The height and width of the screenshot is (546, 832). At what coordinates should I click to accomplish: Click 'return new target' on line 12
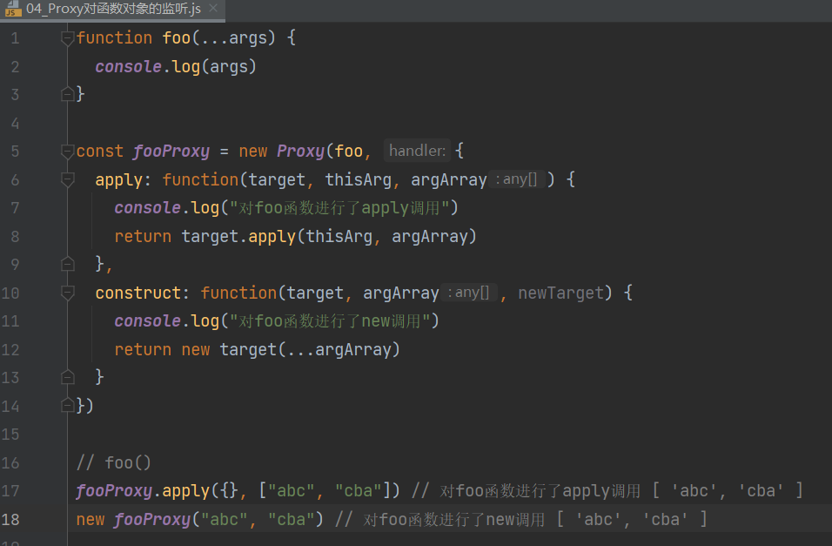[x=195, y=349]
